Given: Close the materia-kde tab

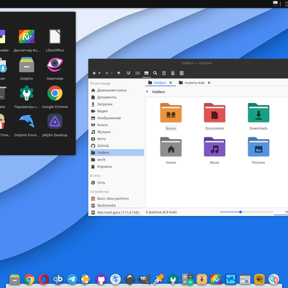Looking at the screenshot, I should 209,83.
